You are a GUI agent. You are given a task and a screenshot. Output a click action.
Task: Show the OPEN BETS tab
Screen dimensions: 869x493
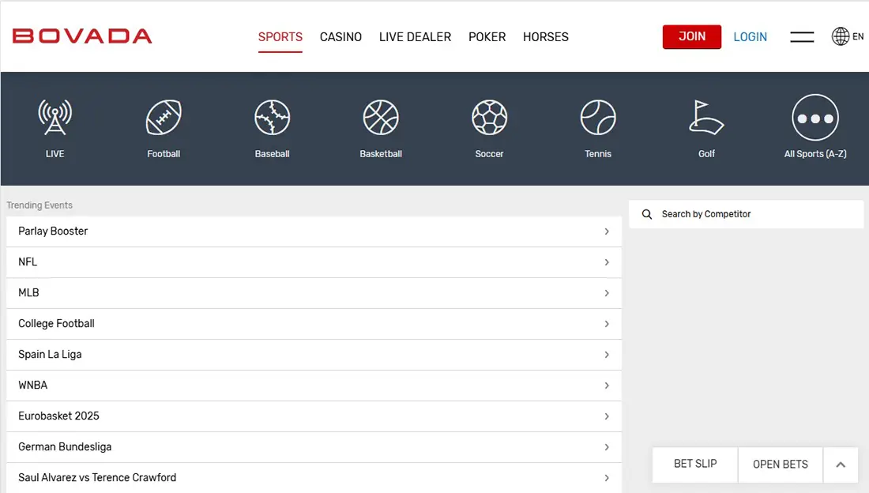(780, 465)
